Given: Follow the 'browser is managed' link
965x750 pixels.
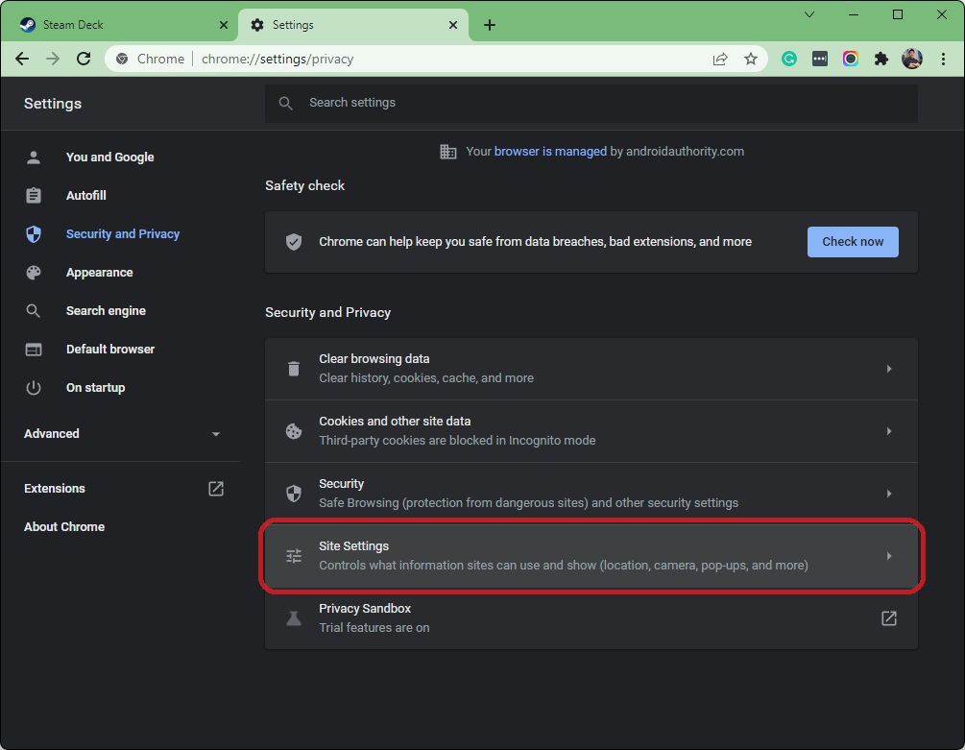Looking at the screenshot, I should tap(550, 152).
